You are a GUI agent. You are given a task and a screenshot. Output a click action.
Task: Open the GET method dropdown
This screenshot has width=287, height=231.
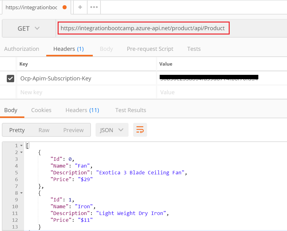pyautogui.click(x=29, y=28)
